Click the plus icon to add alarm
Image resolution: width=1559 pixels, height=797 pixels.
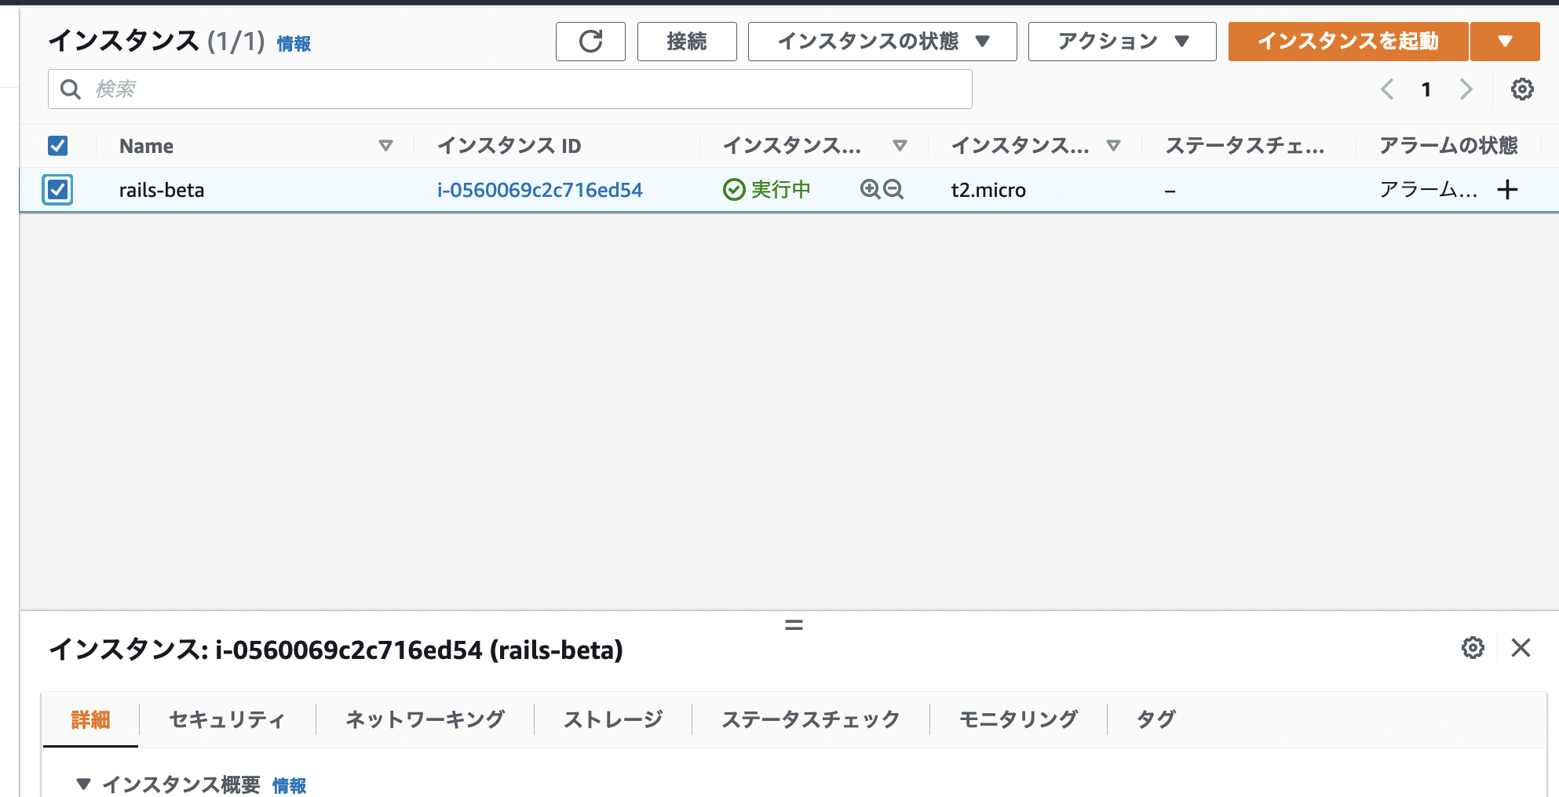(1507, 190)
